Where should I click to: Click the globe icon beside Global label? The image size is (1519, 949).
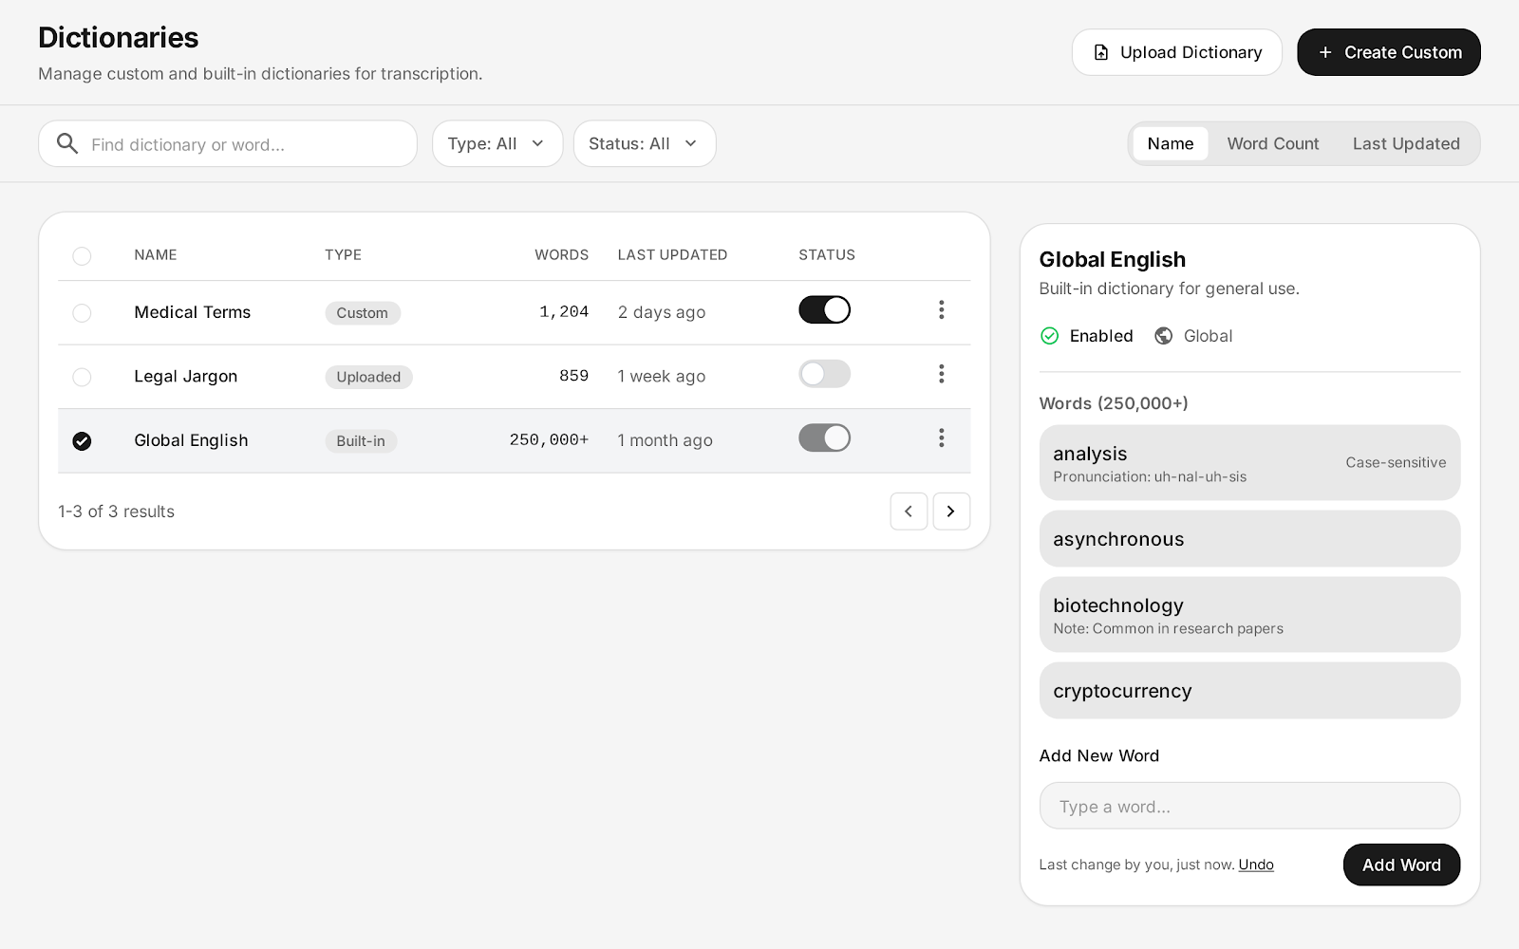pos(1163,336)
